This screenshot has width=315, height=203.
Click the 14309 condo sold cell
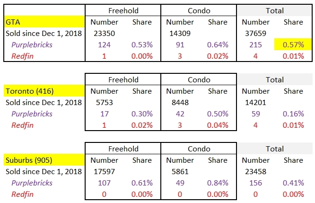click(x=180, y=34)
